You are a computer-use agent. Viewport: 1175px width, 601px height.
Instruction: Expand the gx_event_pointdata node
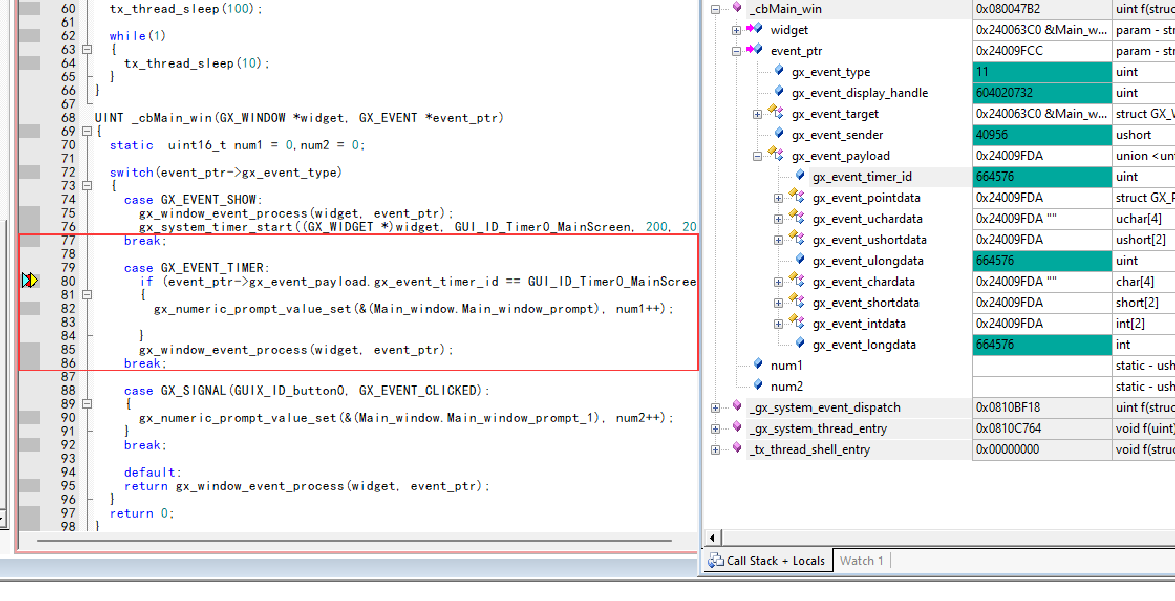point(778,198)
